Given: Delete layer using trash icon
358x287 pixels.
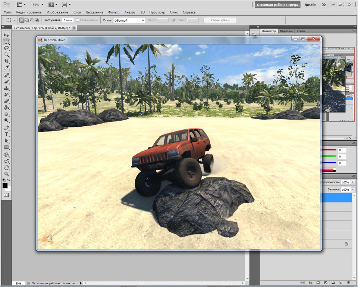Looking at the screenshot, I should 348,283.
